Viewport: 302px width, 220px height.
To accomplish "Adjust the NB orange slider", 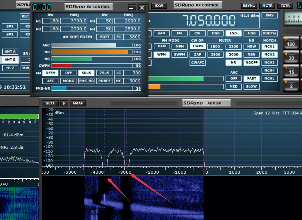I will click(92, 52).
